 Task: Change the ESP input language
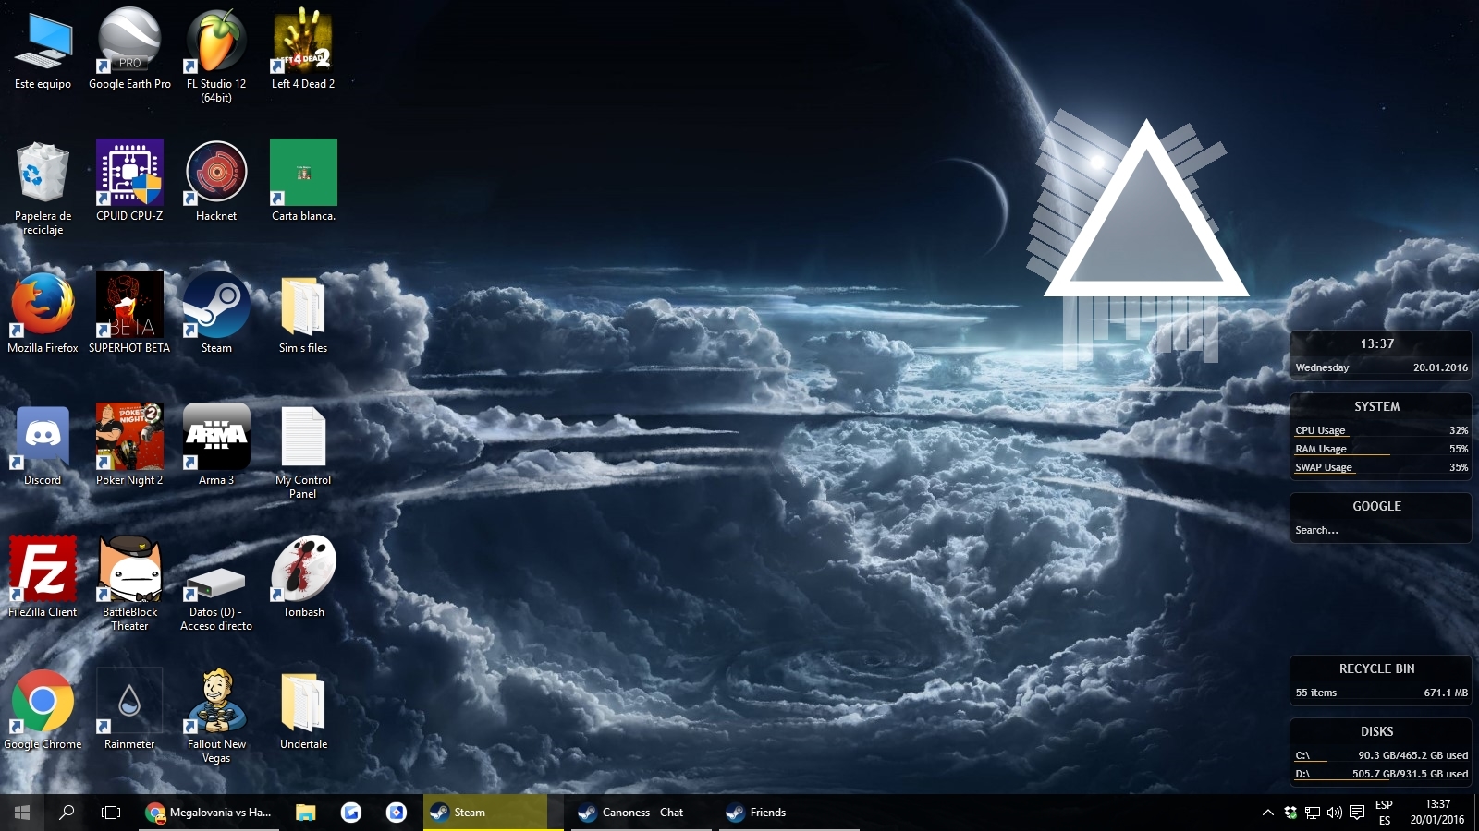tap(1384, 813)
